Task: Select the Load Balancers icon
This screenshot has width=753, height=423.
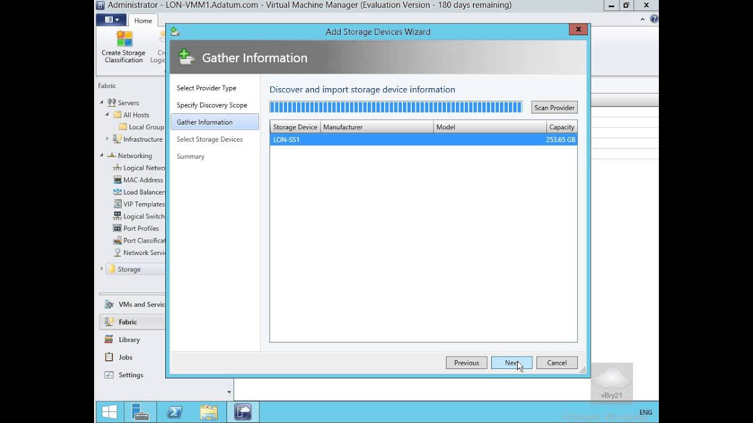Action: pyautogui.click(x=118, y=192)
